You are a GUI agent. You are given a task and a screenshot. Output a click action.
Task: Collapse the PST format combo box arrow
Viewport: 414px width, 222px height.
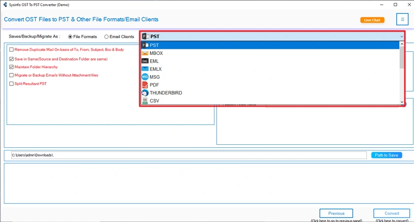[402, 37]
